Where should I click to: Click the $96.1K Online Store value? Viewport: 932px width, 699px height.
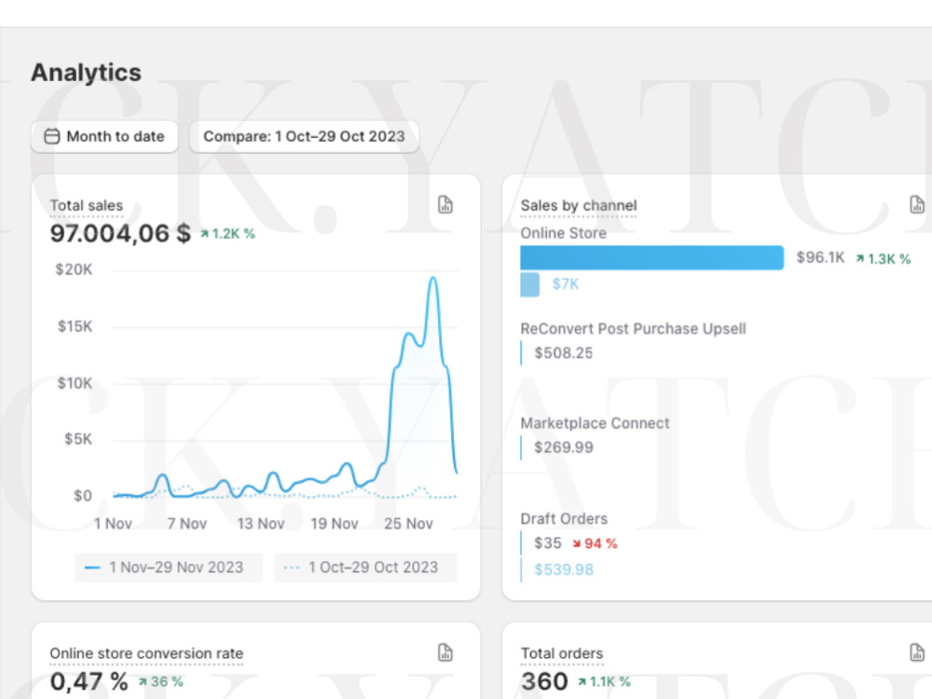[x=820, y=257]
